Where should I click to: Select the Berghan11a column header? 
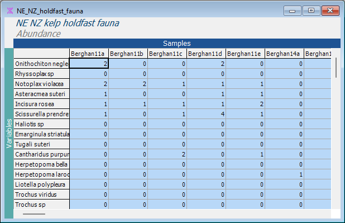tap(89, 54)
